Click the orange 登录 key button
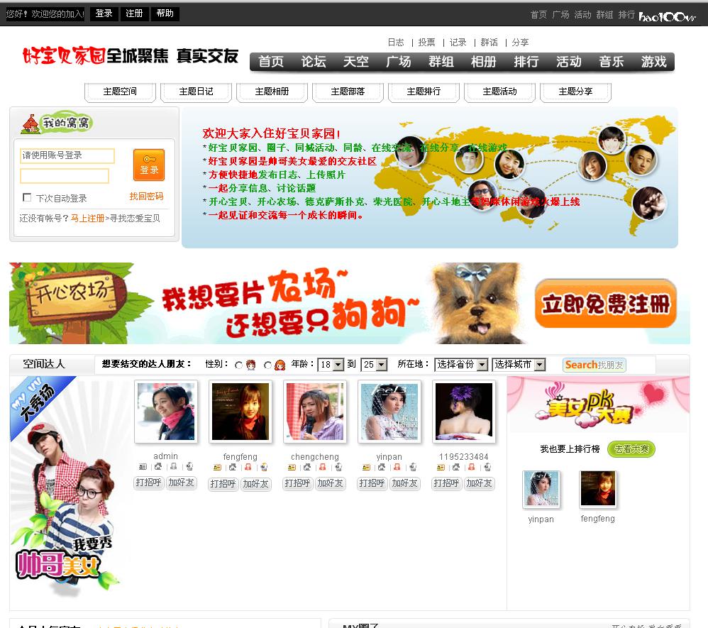This screenshot has width=708, height=628. (x=149, y=165)
